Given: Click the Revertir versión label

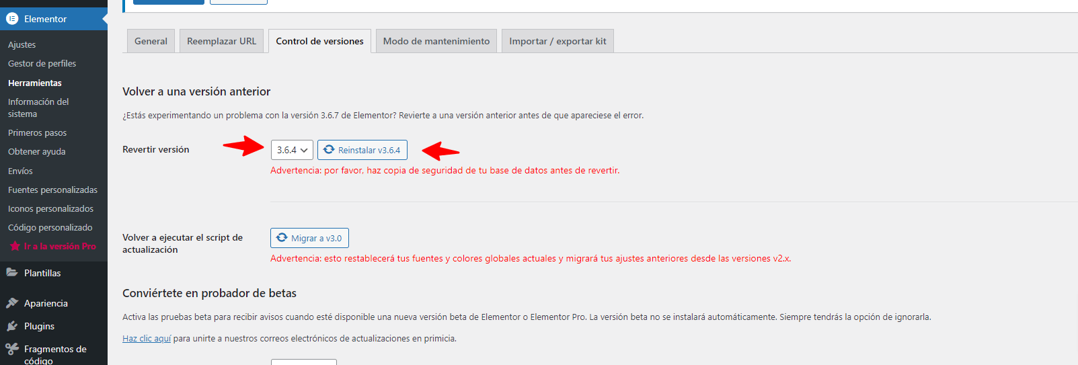Looking at the screenshot, I should 156,149.
